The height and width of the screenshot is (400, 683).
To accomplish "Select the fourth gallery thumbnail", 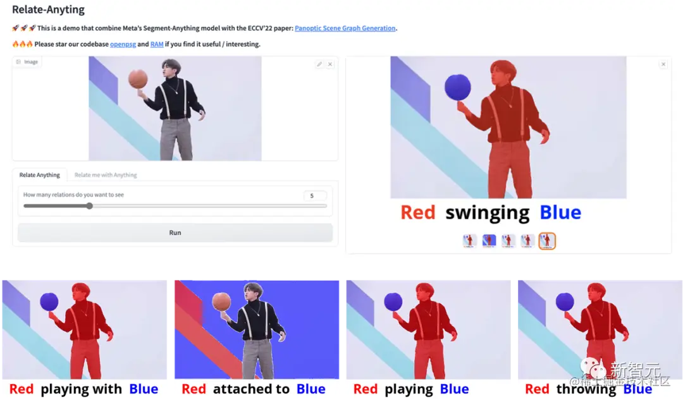I will click(527, 241).
